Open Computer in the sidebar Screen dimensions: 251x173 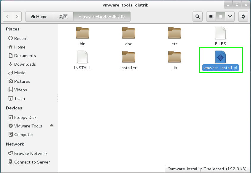click(21, 135)
